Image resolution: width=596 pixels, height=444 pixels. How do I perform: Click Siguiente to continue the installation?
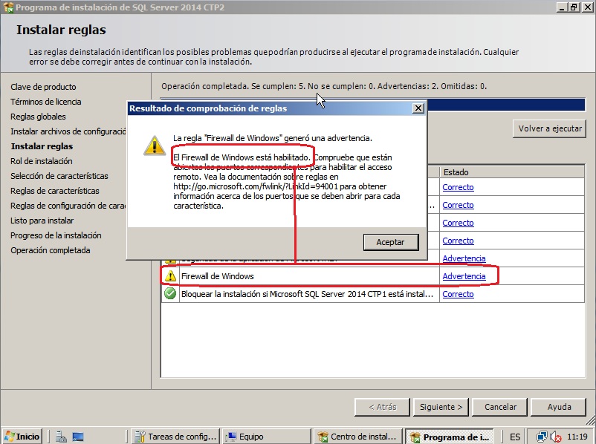point(441,407)
